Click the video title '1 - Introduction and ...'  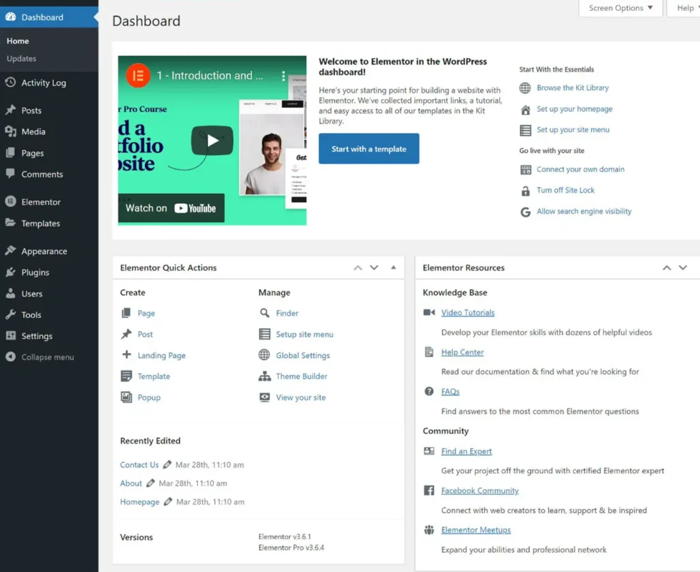[x=209, y=75]
